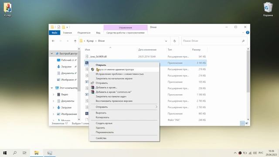Screen dimensions: 279x157
Task: Sort by the Имя column header
Action: click(x=87, y=50)
